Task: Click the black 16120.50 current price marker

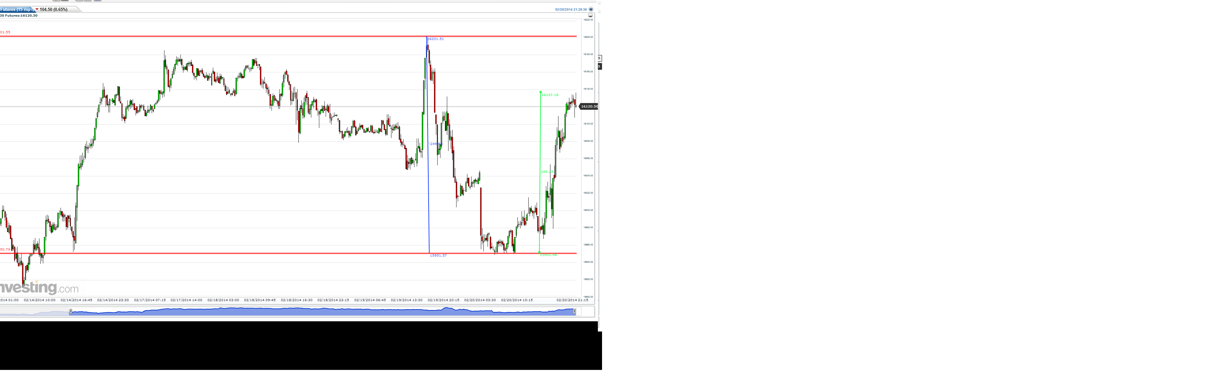Action: coord(589,106)
